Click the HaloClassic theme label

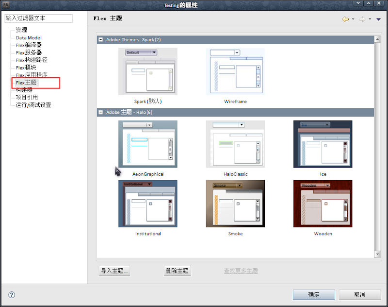point(235,174)
